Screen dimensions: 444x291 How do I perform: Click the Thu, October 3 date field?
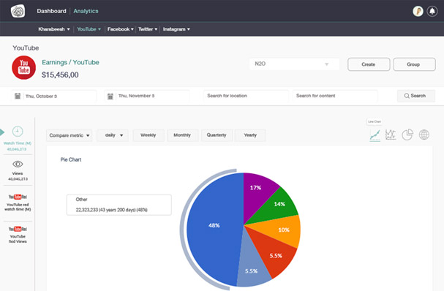(54, 96)
